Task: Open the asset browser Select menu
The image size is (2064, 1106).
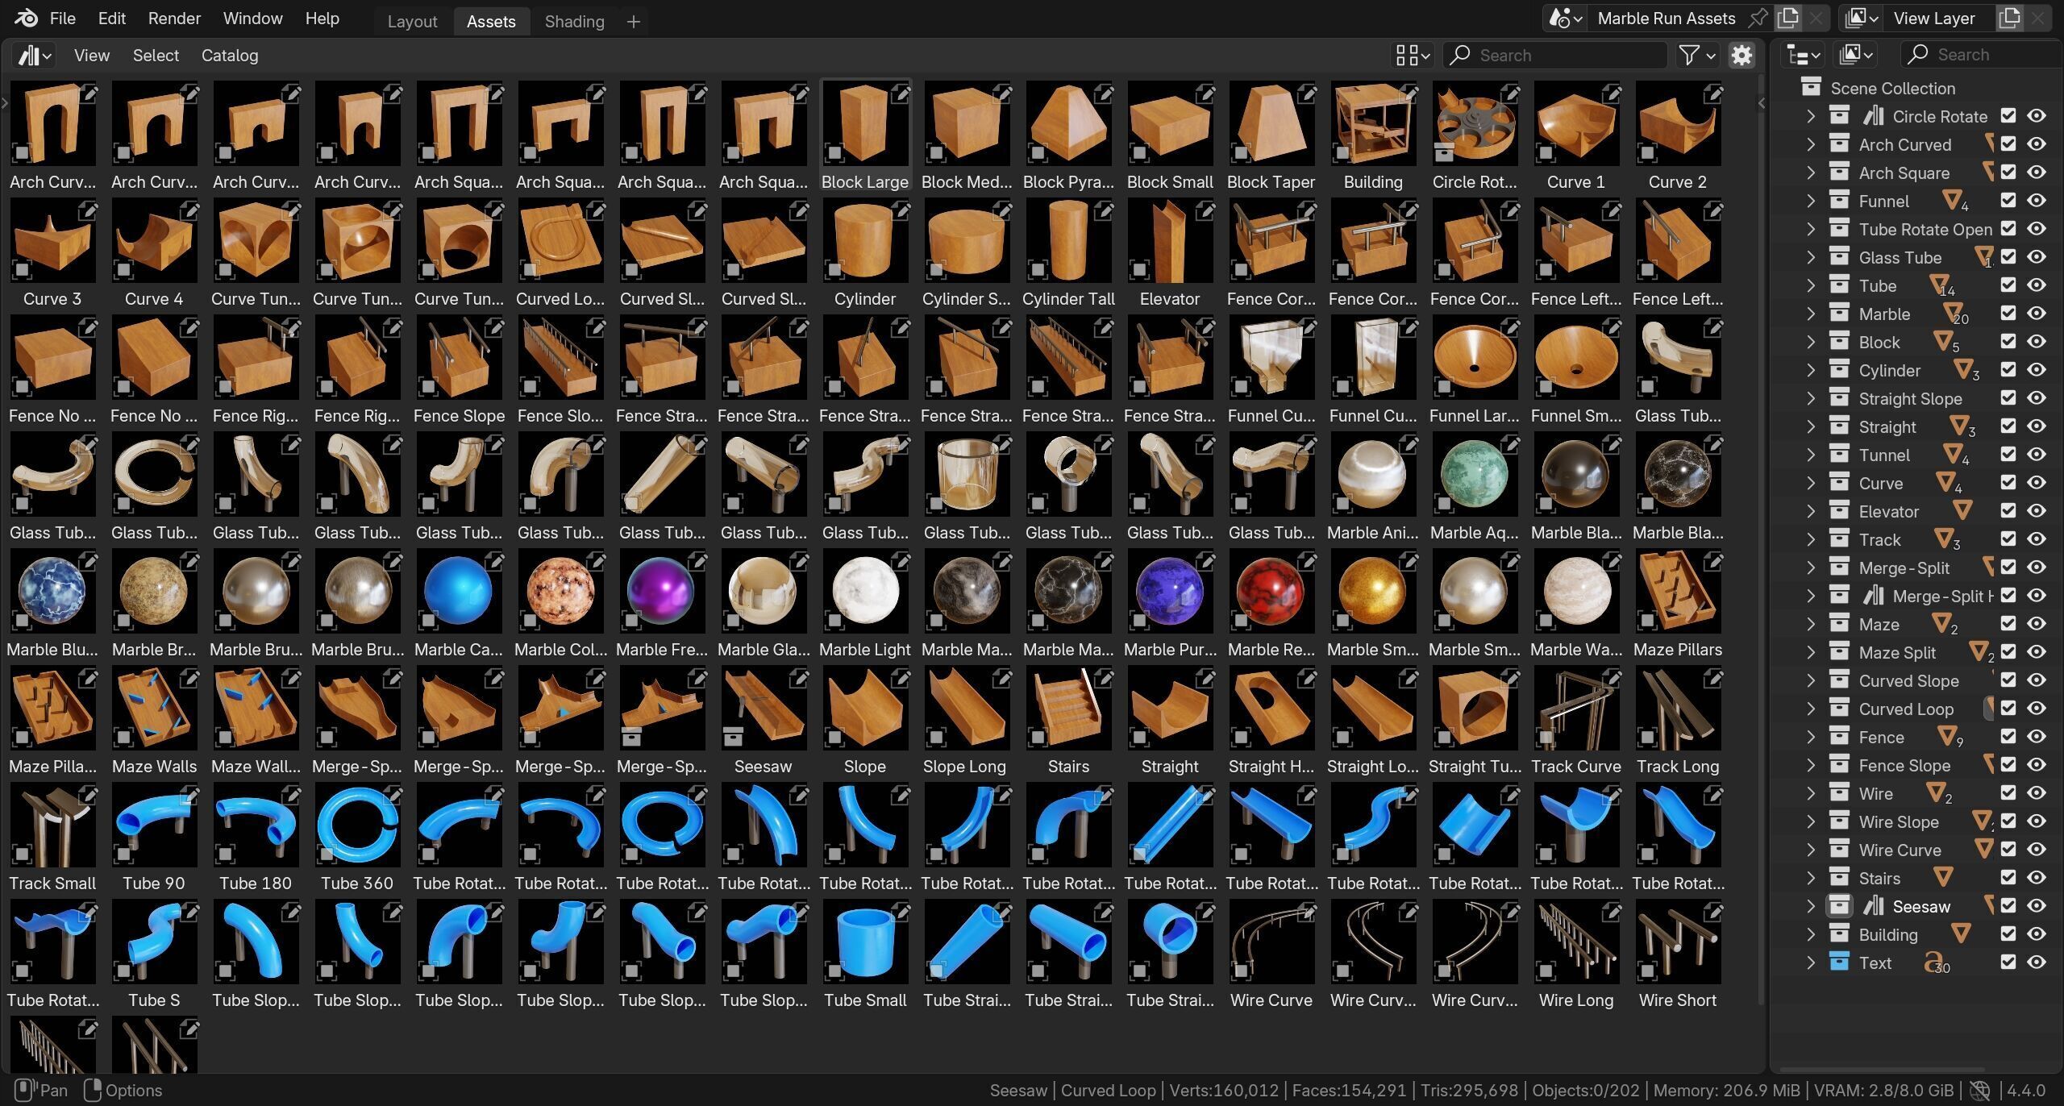Action: point(156,56)
